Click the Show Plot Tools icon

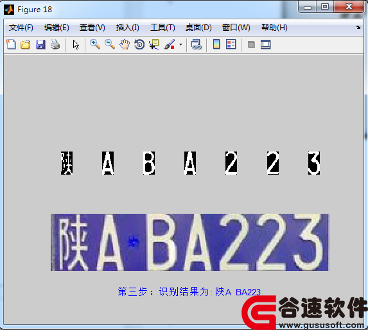266,44
